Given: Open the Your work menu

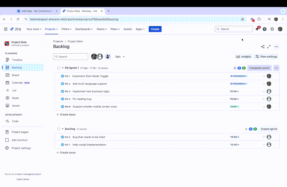Looking at the screenshot, I should point(34,29).
